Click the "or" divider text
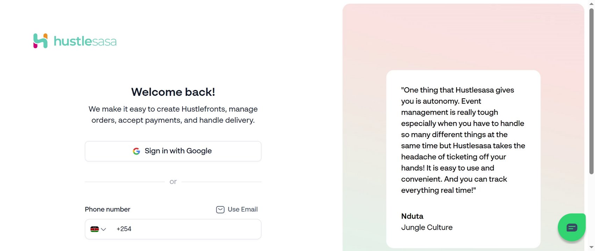Screen dimensions: 595x251 [x=173, y=182]
